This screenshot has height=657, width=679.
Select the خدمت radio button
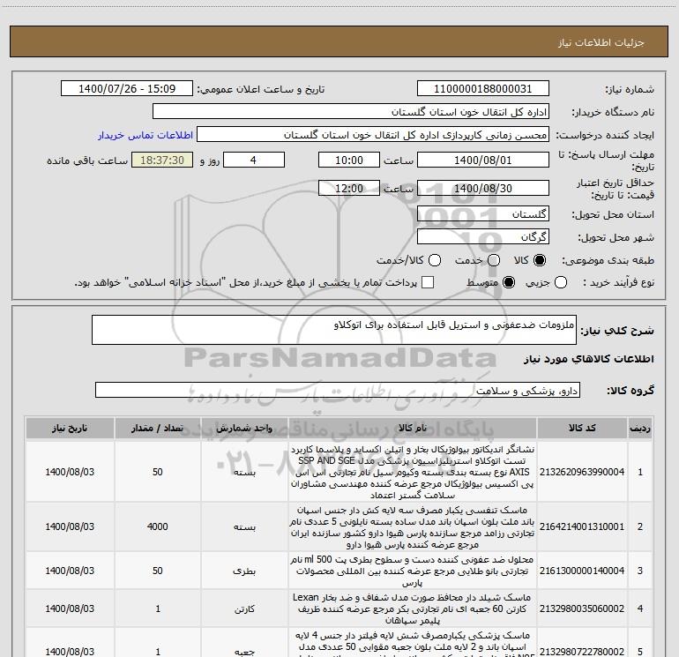494,260
